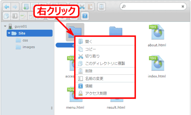Select the highlighted folder icon in file pane
The image size is (191, 115).
pyautogui.click(x=75, y=32)
